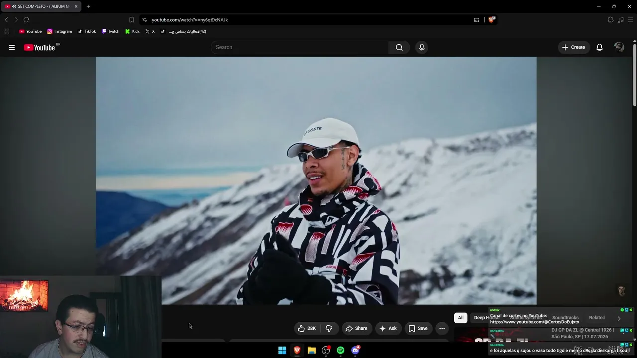Share the video
The width and height of the screenshot is (637, 358).
pyautogui.click(x=356, y=328)
